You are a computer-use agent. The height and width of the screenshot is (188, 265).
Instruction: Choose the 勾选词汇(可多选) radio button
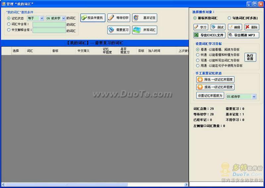[x=229, y=18]
